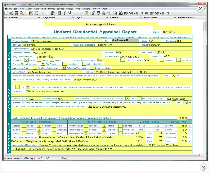The width and height of the screenshot is (209, 173).
Task: Select the F6 - Canton shortcut
Action: 112,18
